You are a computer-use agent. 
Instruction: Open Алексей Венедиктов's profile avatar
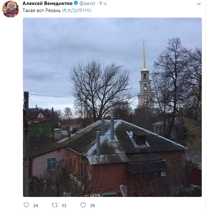10,9
